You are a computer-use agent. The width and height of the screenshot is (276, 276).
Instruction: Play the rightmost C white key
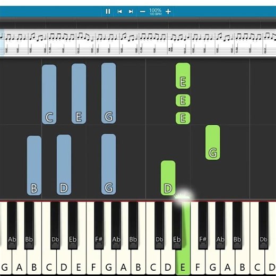[257, 262]
